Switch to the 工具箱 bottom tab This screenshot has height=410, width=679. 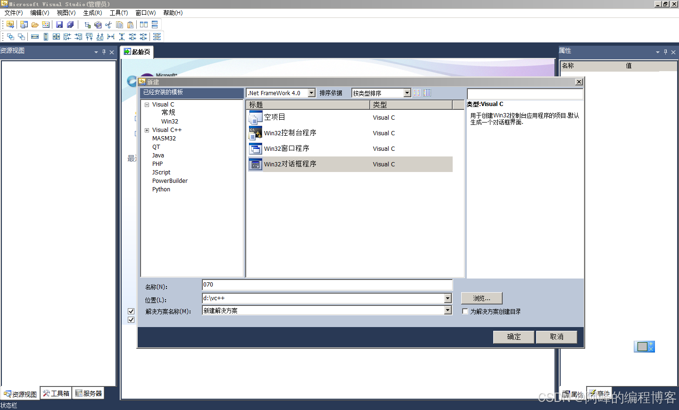click(56, 394)
